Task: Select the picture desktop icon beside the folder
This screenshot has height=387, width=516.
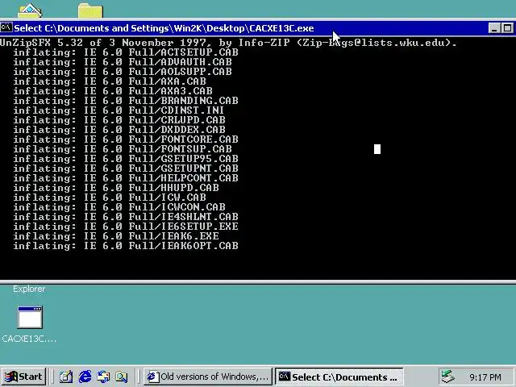Action: point(30,10)
